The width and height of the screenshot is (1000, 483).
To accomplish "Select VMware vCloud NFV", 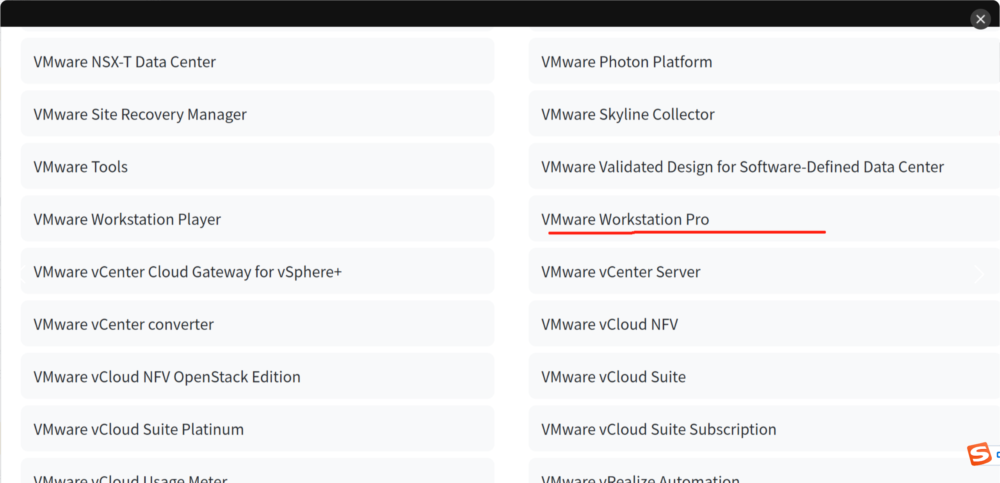I will 610,324.
